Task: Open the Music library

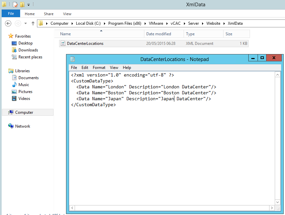Action: [24, 85]
